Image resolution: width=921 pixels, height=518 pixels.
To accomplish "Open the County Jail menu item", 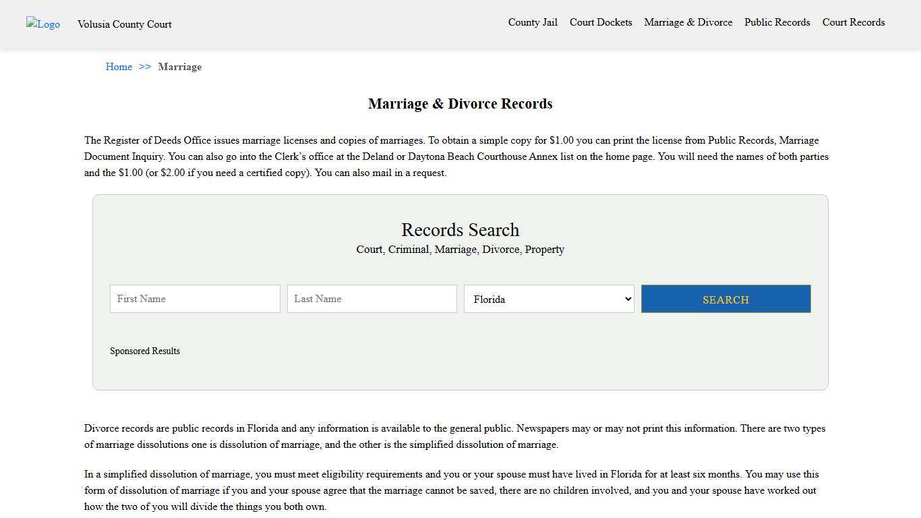I will coord(533,22).
